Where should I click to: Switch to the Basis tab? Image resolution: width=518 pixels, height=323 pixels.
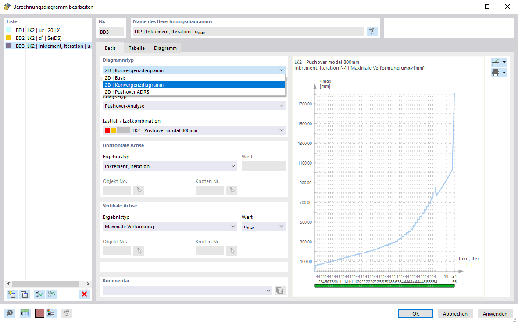point(111,48)
